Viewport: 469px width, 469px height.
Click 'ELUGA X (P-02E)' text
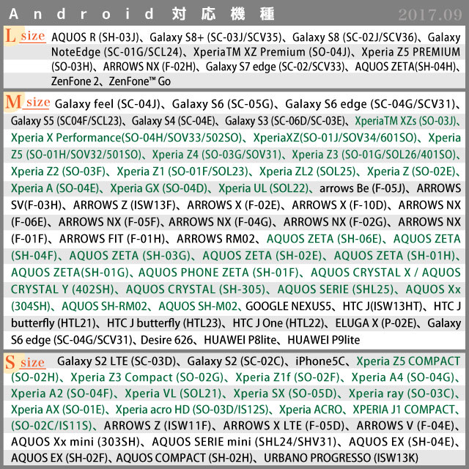point(375,323)
